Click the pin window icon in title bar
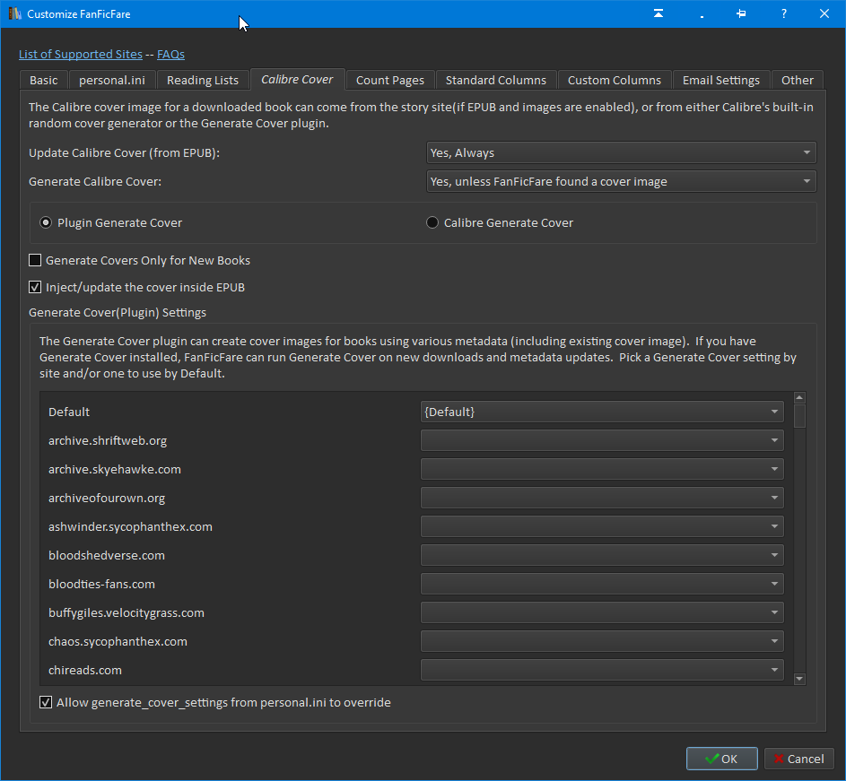 (x=741, y=13)
